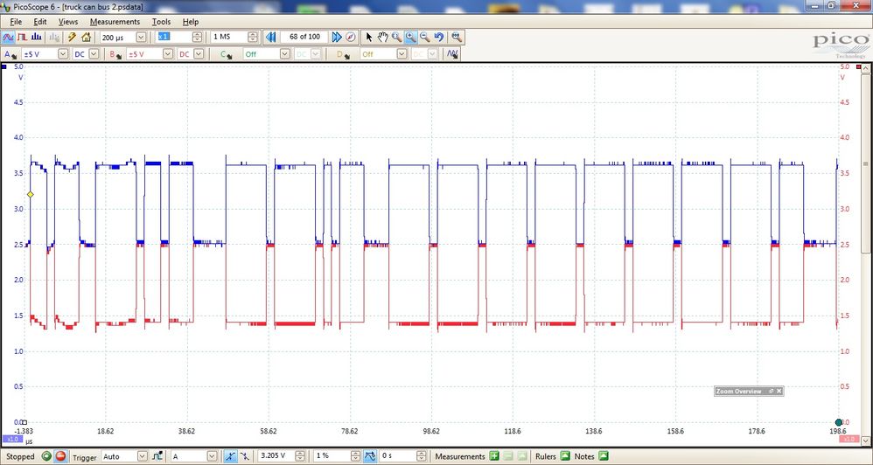This screenshot has height=465, width=873.
Task: Select the Zoom In tool
Action: tap(410, 38)
